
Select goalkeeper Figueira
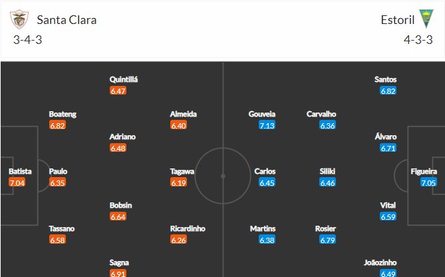point(424,171)
